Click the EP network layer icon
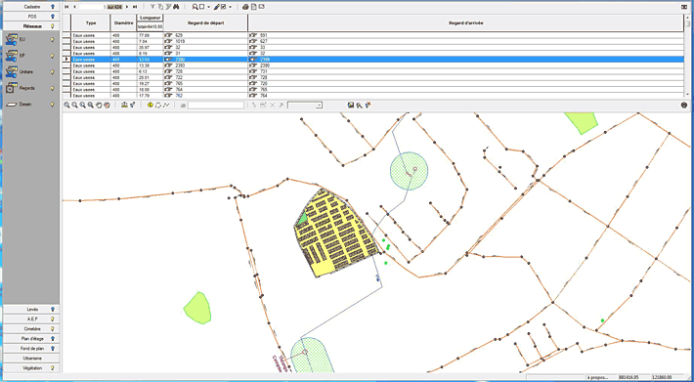This screenshot has height=382, width=694. coord(12,56)
